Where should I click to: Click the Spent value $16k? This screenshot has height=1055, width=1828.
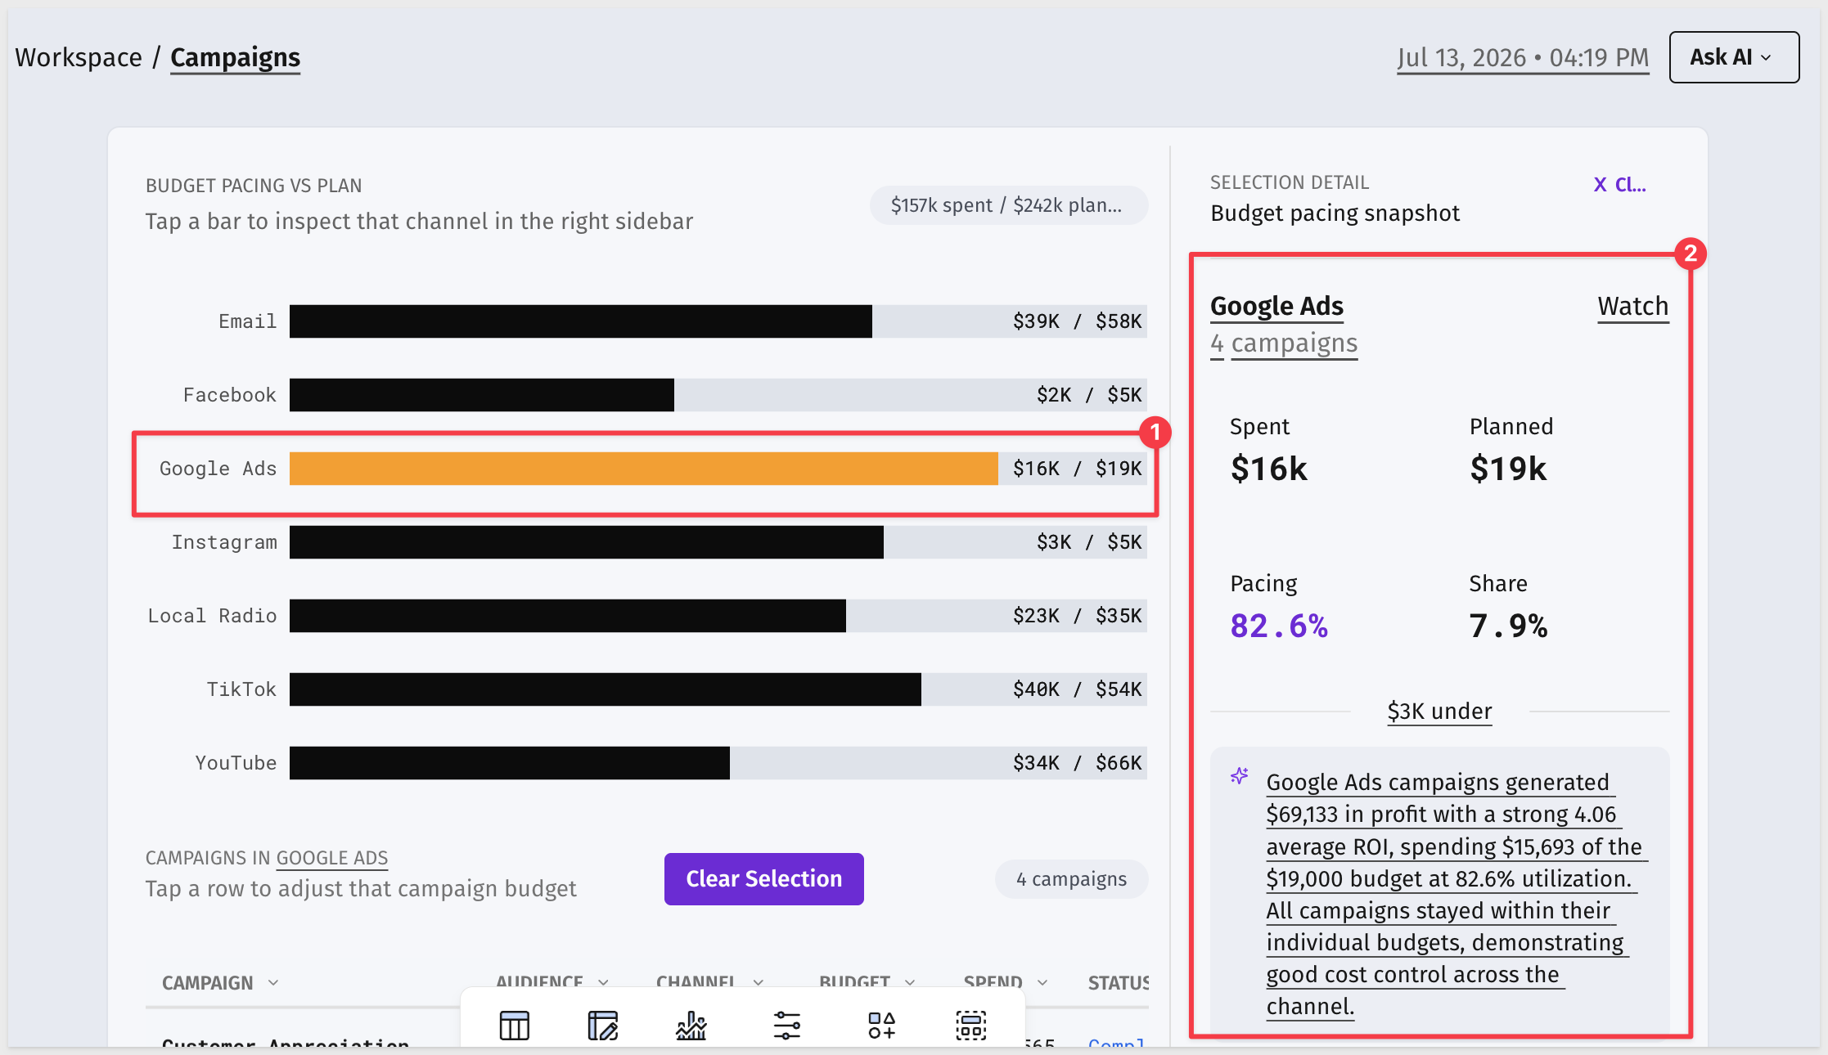tap(1269, 469)
